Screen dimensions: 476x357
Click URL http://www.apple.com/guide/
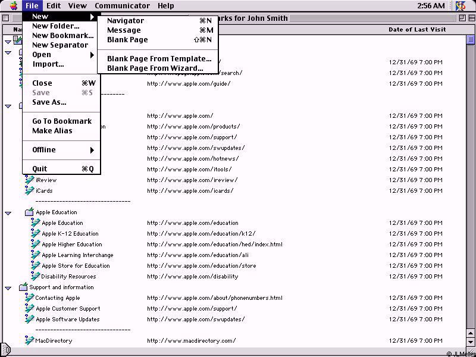[x=189, y=83]
